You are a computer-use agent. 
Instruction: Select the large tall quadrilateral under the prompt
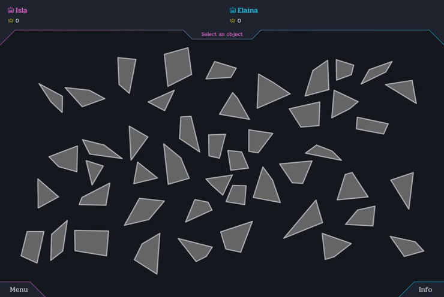pyautogui.click(x=178, y=67)
